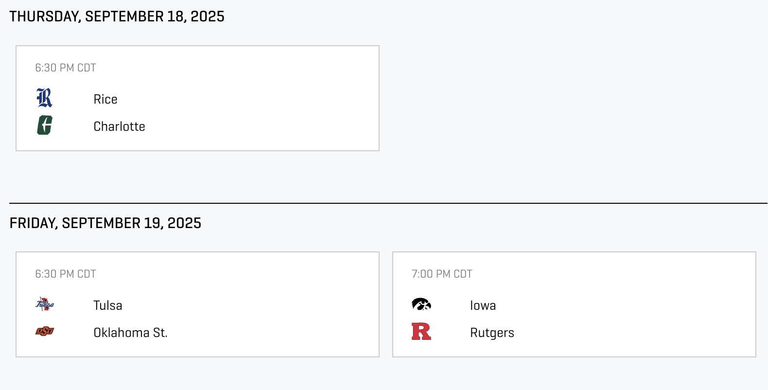Click the Tulsa Golden Hurricane logo
Image resolution: width=768 pixels, height=390 pixels.
(x=45, y=304)
